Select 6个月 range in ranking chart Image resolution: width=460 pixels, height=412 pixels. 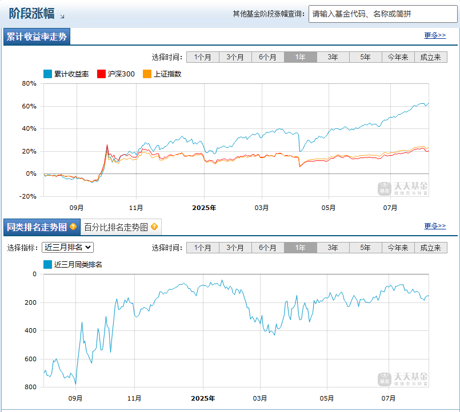pos(268,248)
